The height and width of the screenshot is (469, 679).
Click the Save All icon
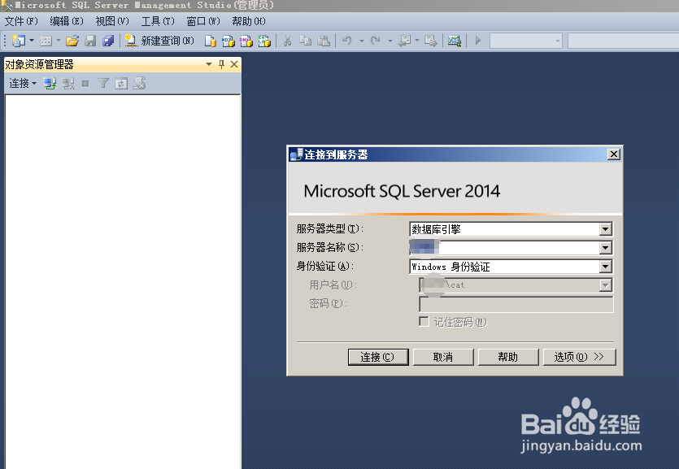coord(108,41)
